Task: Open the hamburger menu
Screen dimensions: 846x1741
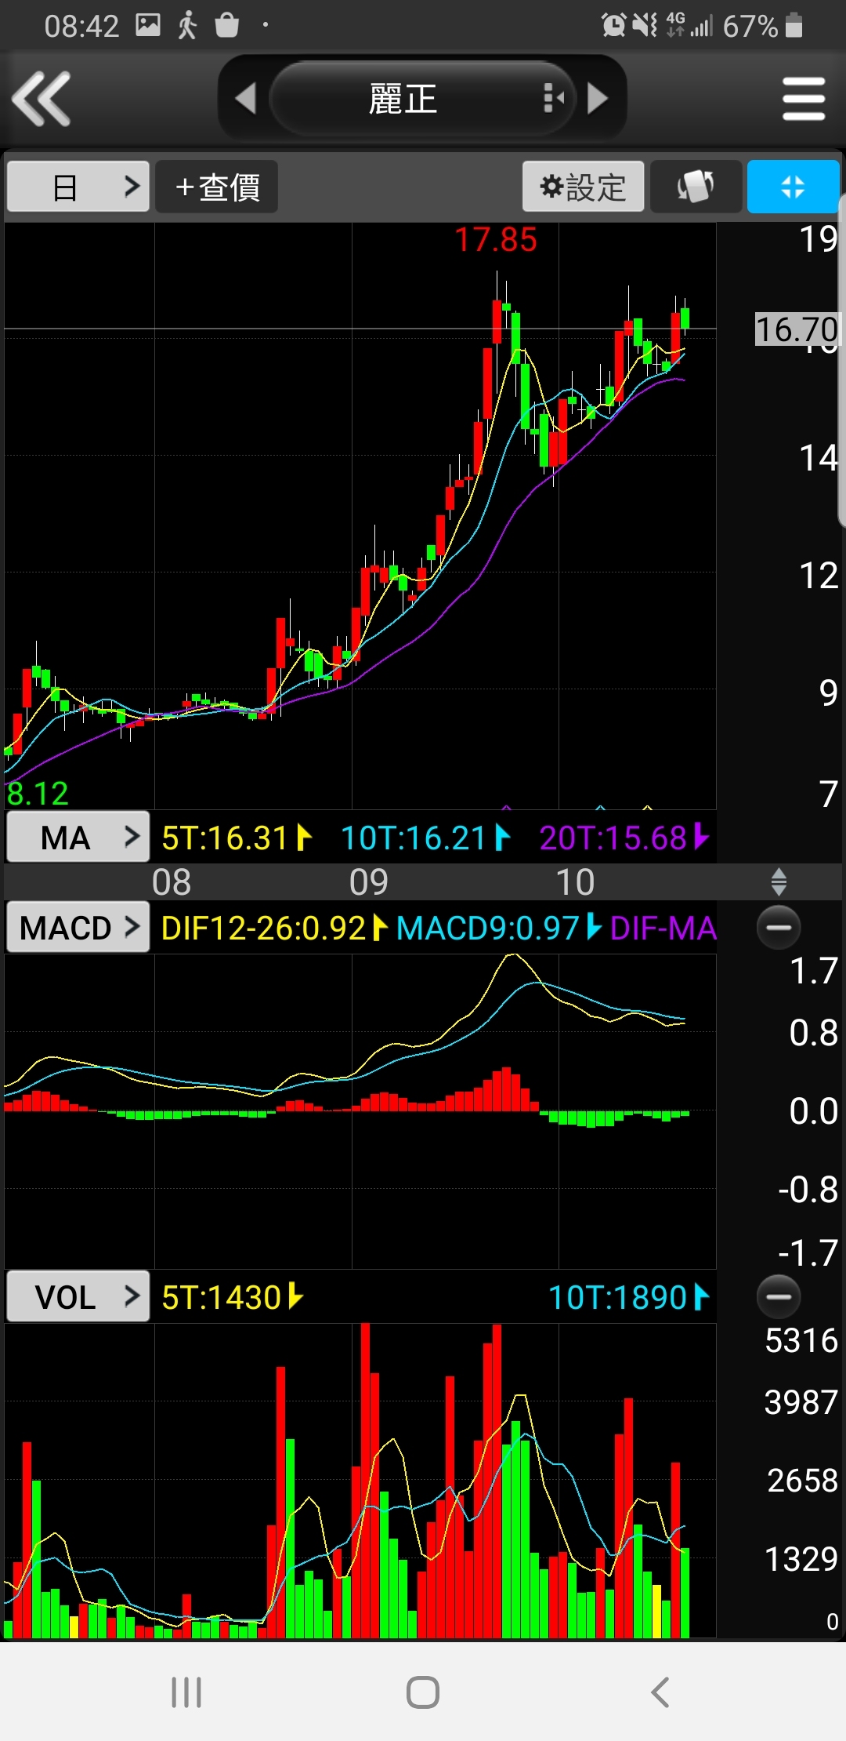Action: tap(804, 99)
